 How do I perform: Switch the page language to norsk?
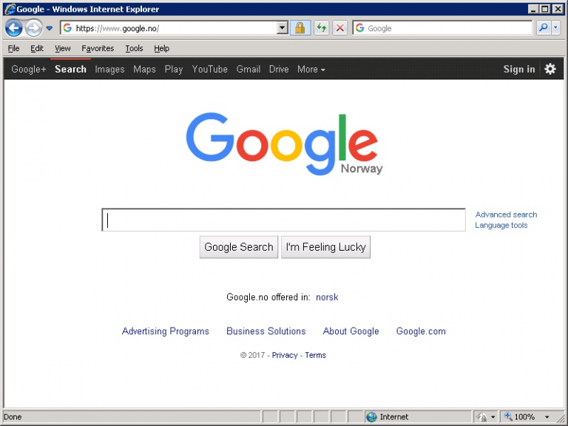pyautogui.click(x=327, y=297)
